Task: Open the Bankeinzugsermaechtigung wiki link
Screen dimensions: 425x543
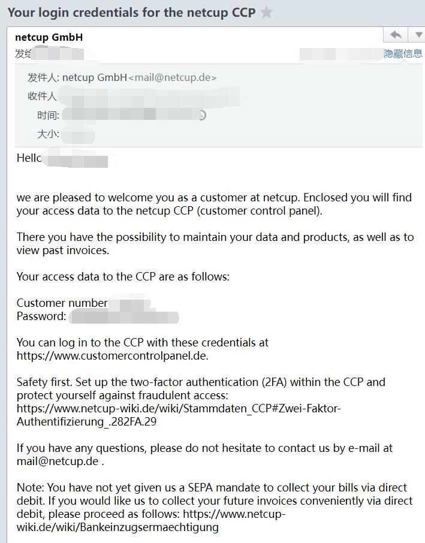Action: coord(151,520)
